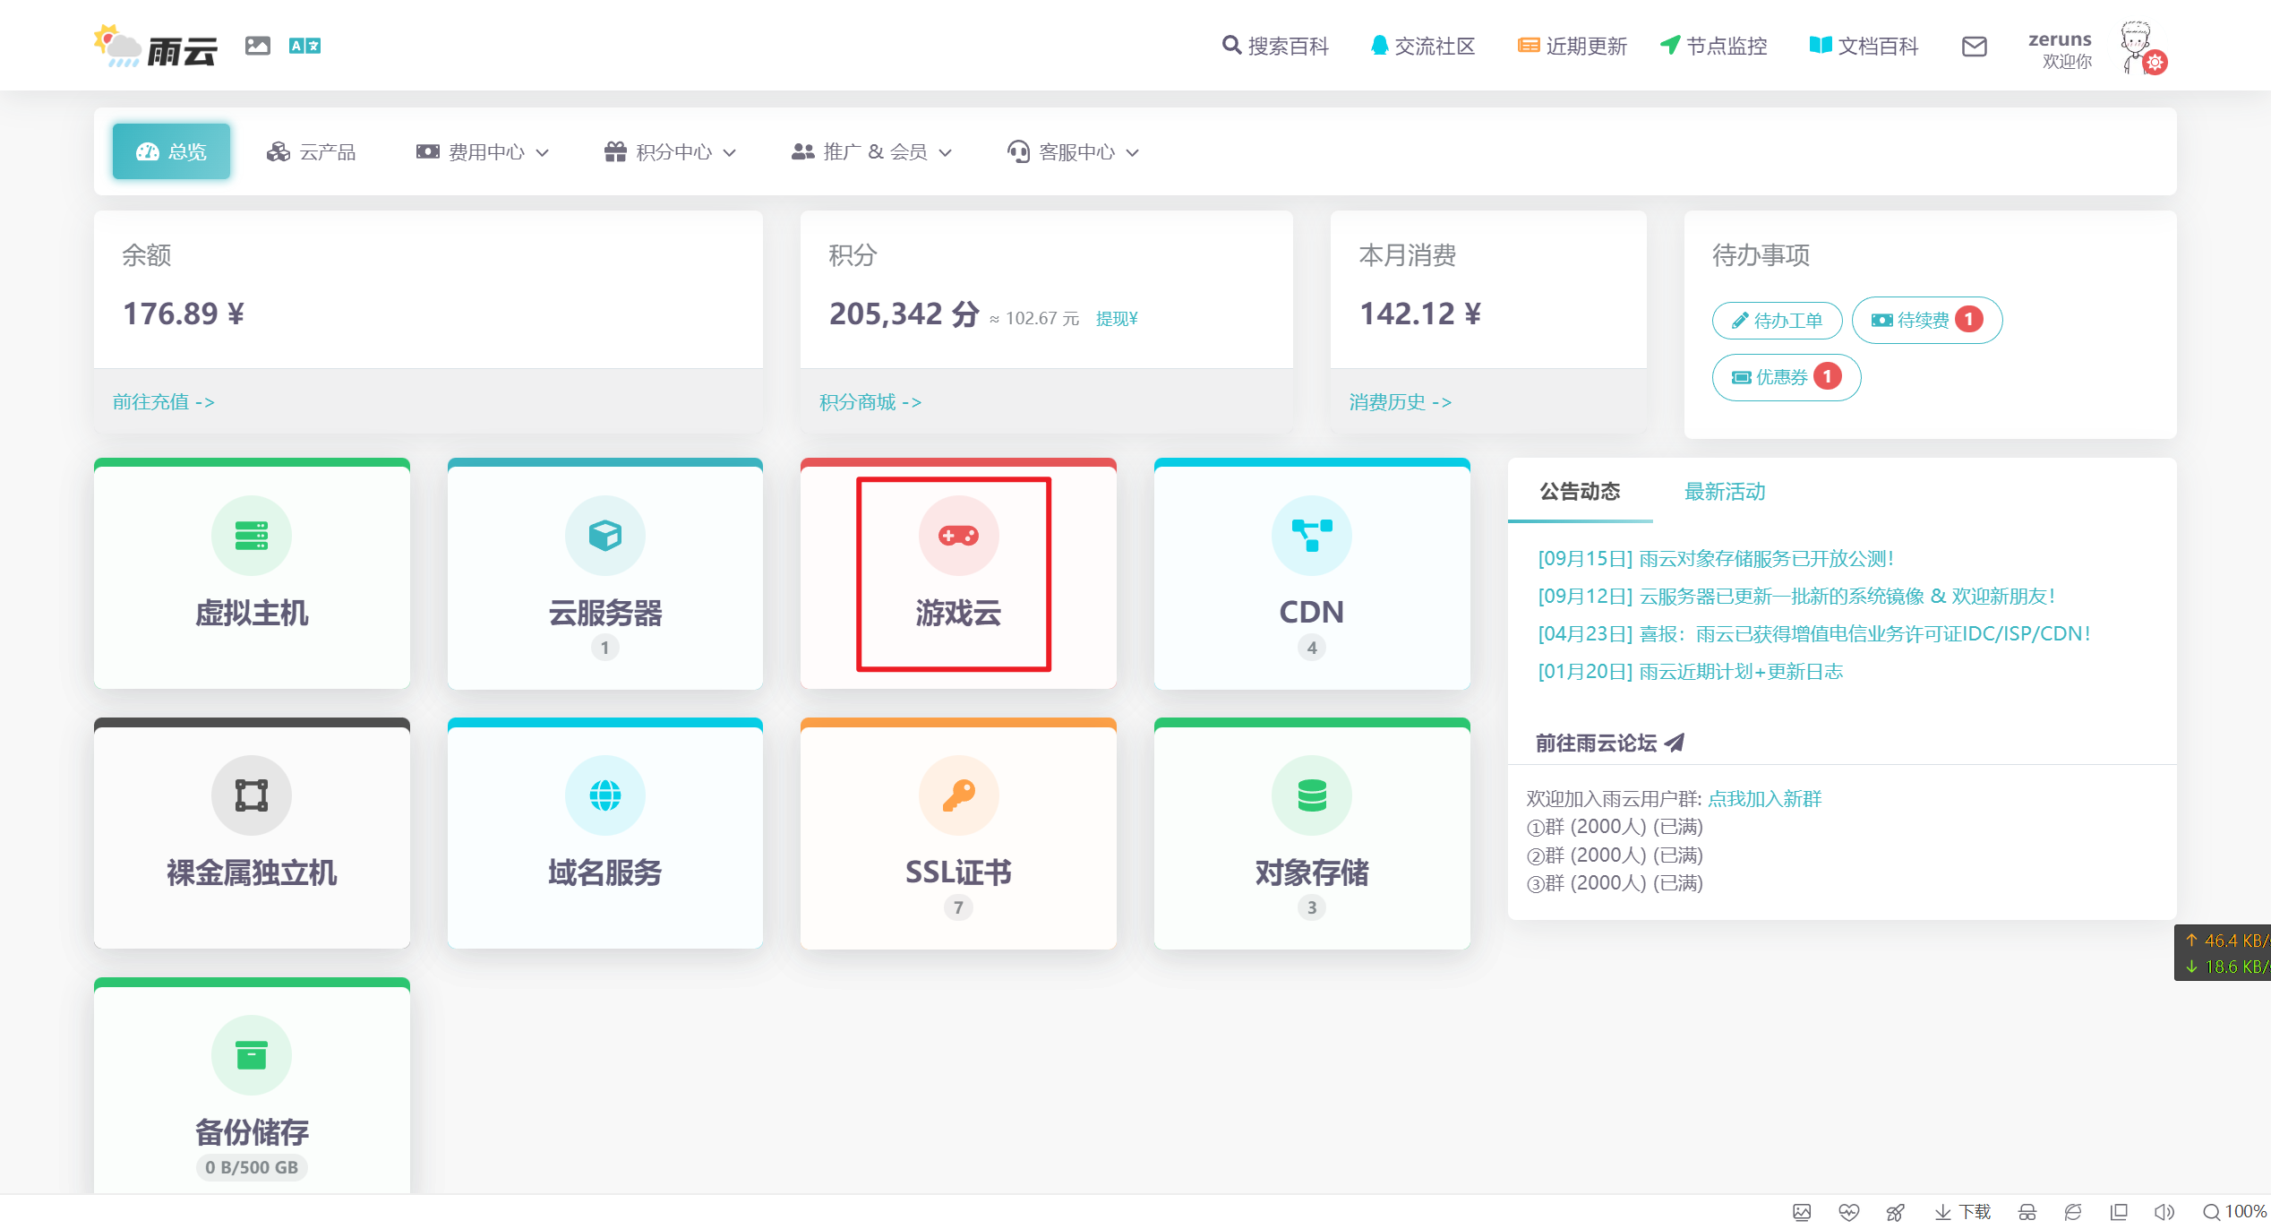The width and height of the screenshot is (2271, 1229).
Task: Click the 消费历史 consumption history link
Action: point(1400,400)
